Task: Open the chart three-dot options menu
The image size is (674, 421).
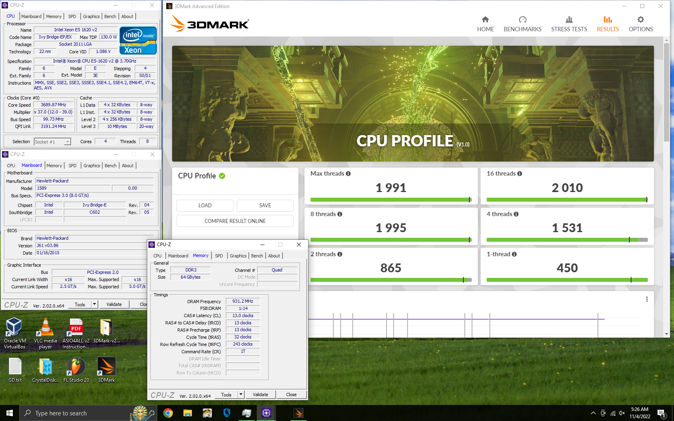Action: pos(647,299)
